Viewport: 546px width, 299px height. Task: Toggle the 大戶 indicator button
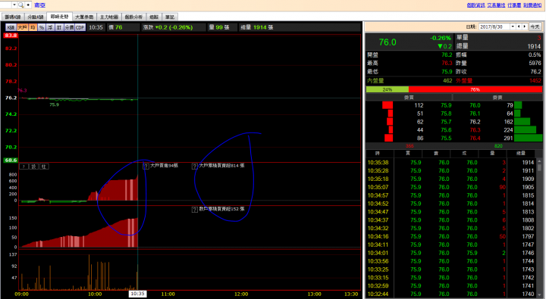pyautogui.click(x=23, y=27)
